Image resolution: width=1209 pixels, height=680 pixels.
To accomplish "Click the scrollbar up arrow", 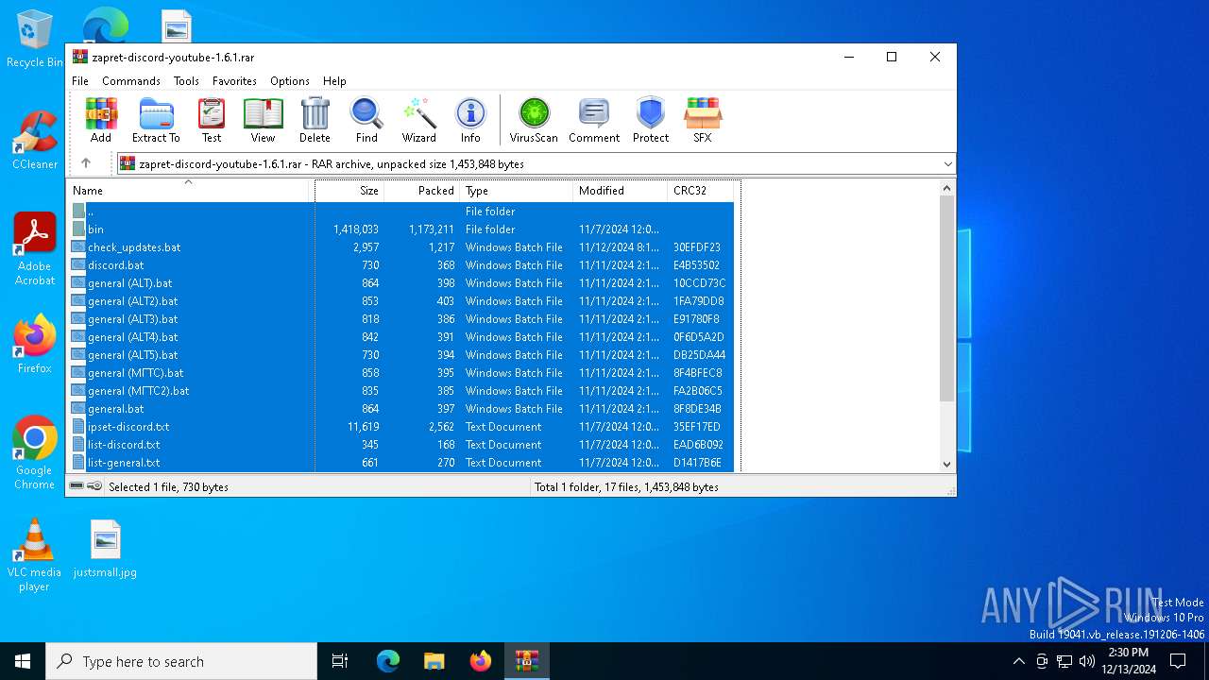I will (947, 188).
